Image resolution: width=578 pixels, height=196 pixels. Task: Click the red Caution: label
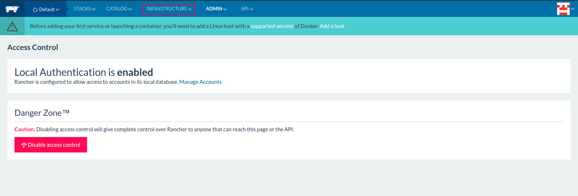[x=25, y=129]
